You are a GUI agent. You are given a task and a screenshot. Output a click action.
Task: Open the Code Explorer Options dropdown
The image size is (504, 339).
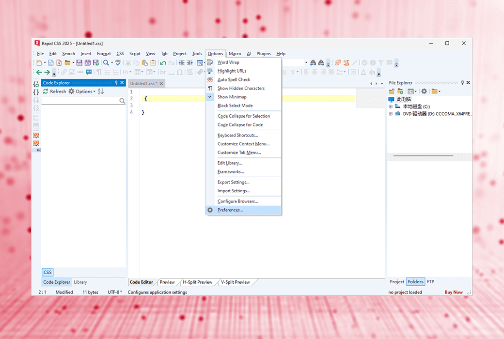(x=82, y=91)
